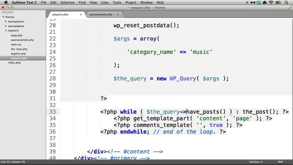The width and height of the screenshot is (293, 165).
Task: Select highlighted wpquery.php in the sidebar
Action: point(19,58)
